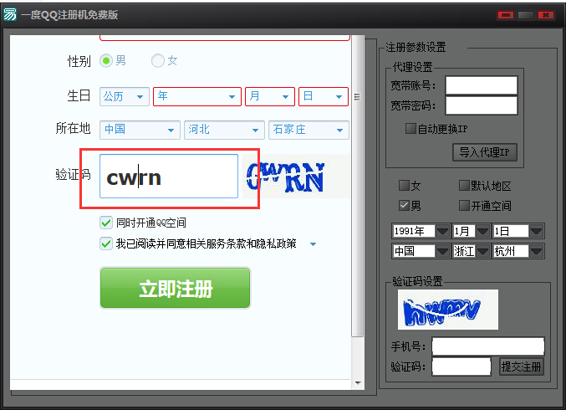Screen dimensions: 566x410
Task: Uncheck the 男 checkbox in settings panel
Action: click(404, 206)
